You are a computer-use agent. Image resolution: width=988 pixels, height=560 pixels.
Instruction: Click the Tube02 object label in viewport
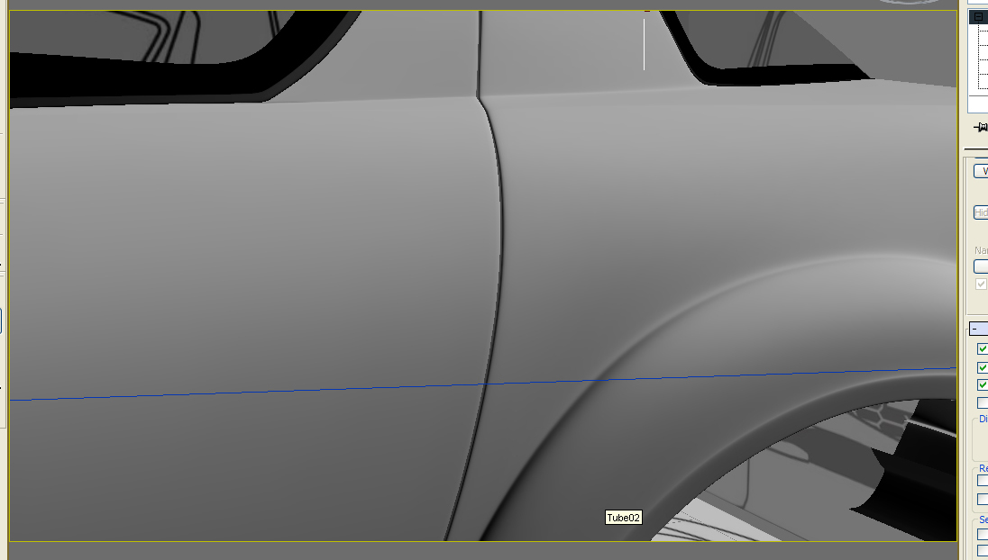pos(623,518)
